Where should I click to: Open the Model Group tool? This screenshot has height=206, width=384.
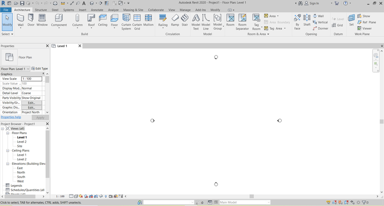click(217, 22)
